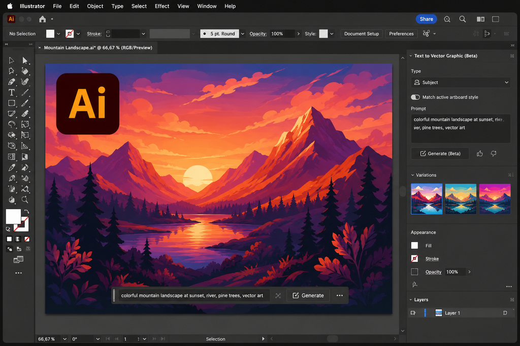Click the Generate (Beta) button

(440, 153)
